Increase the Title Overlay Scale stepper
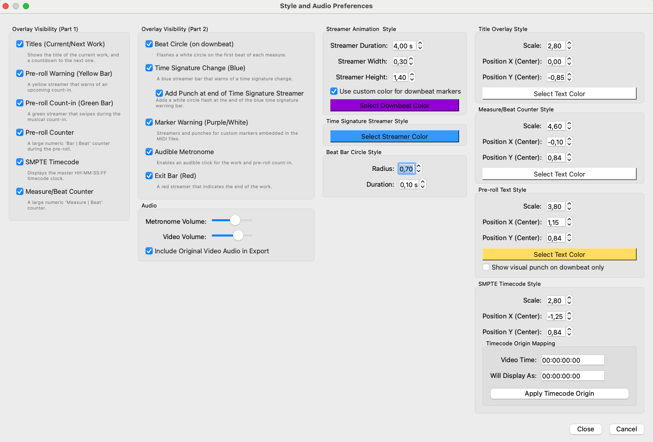Screen dimensions: 653x442 point(569,43)
